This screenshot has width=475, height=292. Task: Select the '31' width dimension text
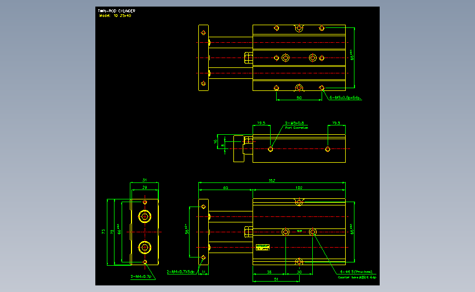click(x=145, y=180)
